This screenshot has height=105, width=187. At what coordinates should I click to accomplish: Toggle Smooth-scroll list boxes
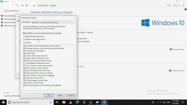(25, 83)
